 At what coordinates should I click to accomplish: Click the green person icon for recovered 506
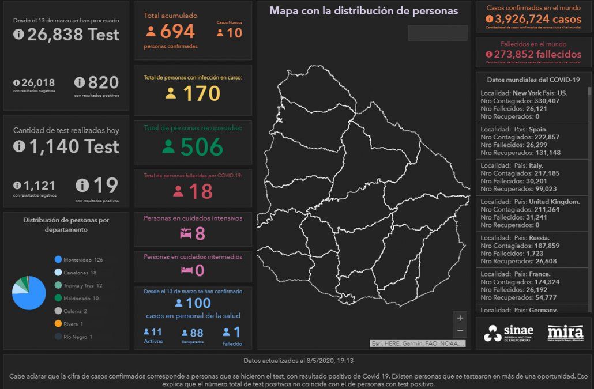point(168,147)
